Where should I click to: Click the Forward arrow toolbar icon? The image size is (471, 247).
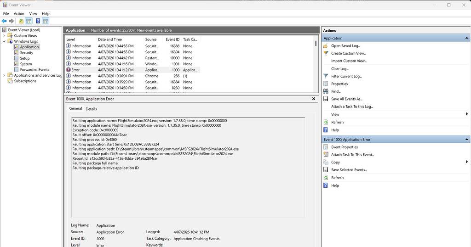11,21
